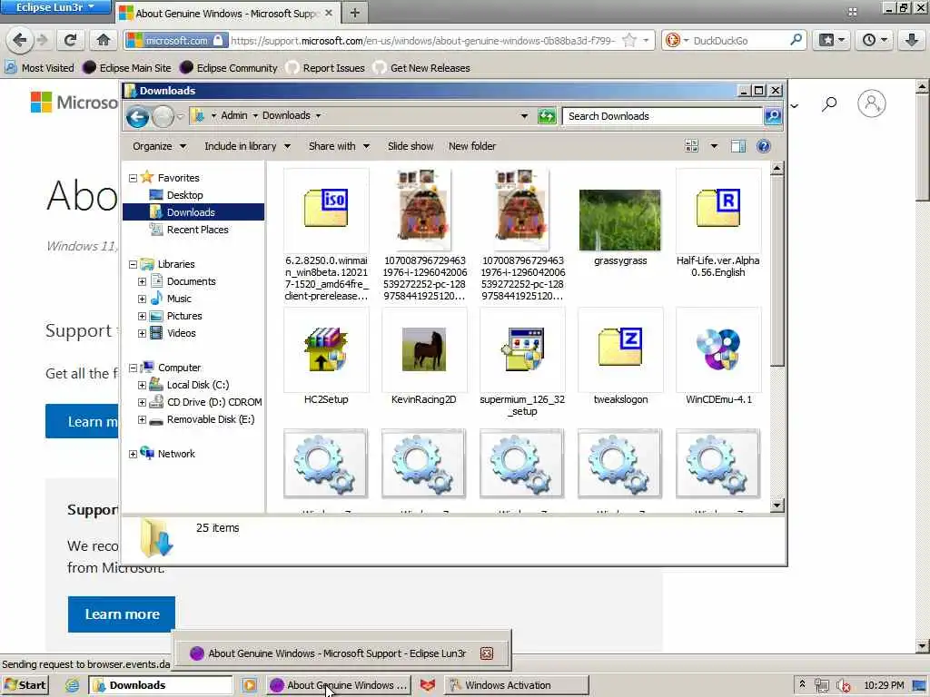This screenshot has width=930, height=697.
Task: Click the Slide show toolbar command
Action: point(411,146)
